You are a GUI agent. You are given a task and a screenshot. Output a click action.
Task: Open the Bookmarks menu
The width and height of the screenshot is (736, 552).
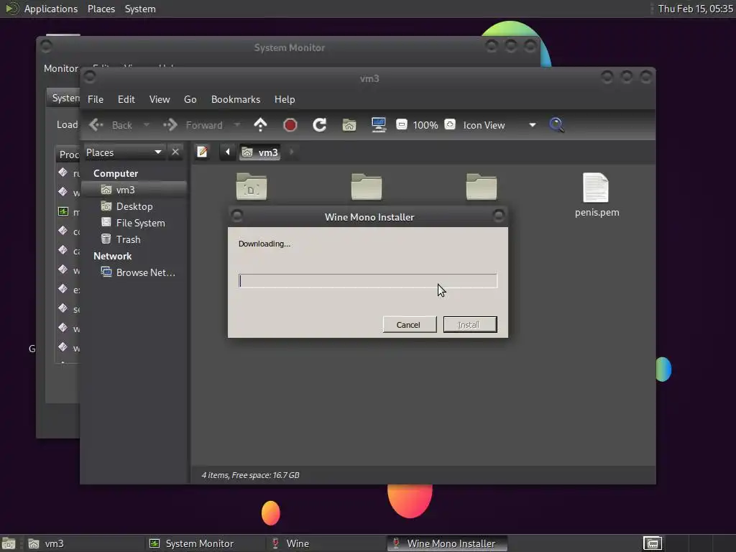tap(236, 99)
